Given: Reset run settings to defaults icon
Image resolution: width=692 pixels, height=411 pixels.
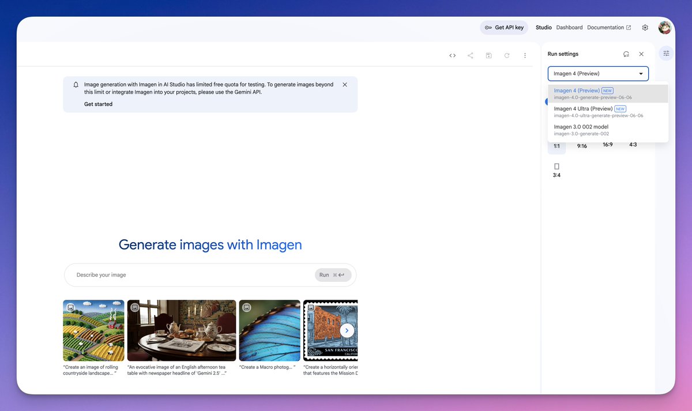Looking at the screenshot, I should pyautogui.click(x=626, y=54).
